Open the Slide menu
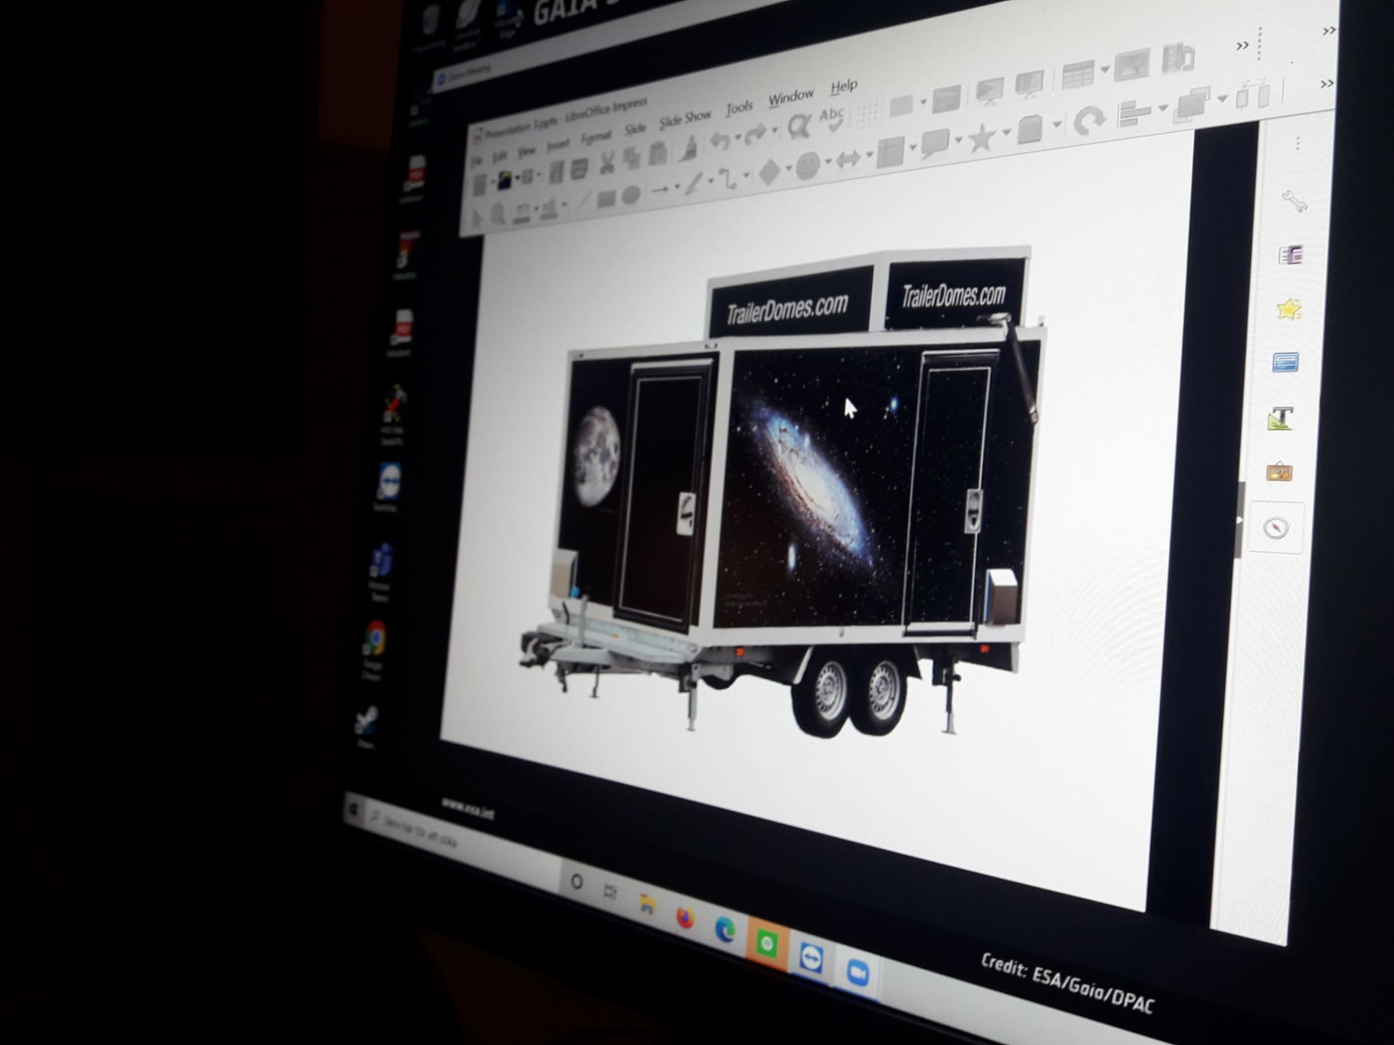 [635, 128]
